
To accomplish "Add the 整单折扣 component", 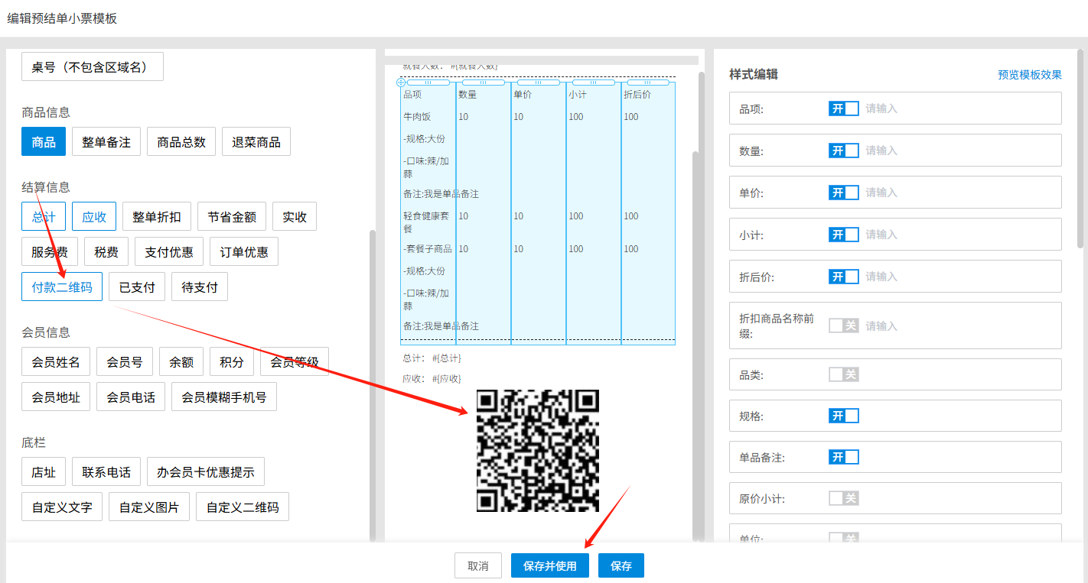I will coord(157,217).
